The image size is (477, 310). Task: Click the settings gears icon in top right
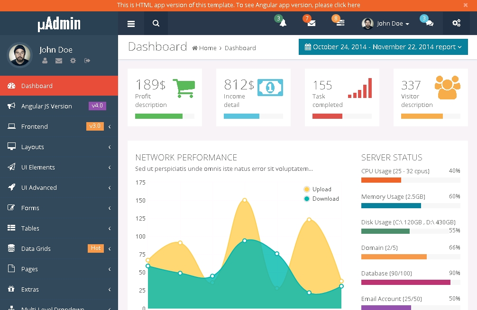pos(456,23)
